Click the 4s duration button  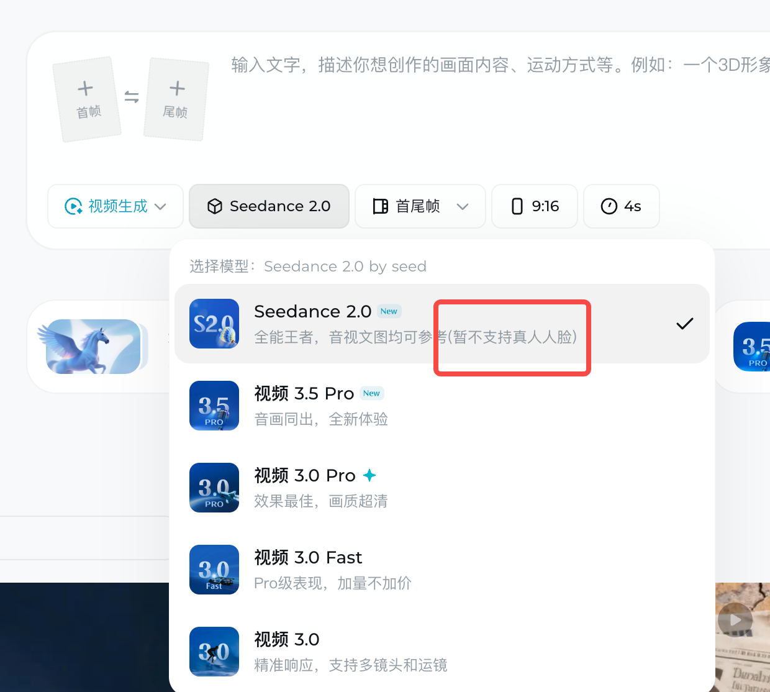pos(621,206)
